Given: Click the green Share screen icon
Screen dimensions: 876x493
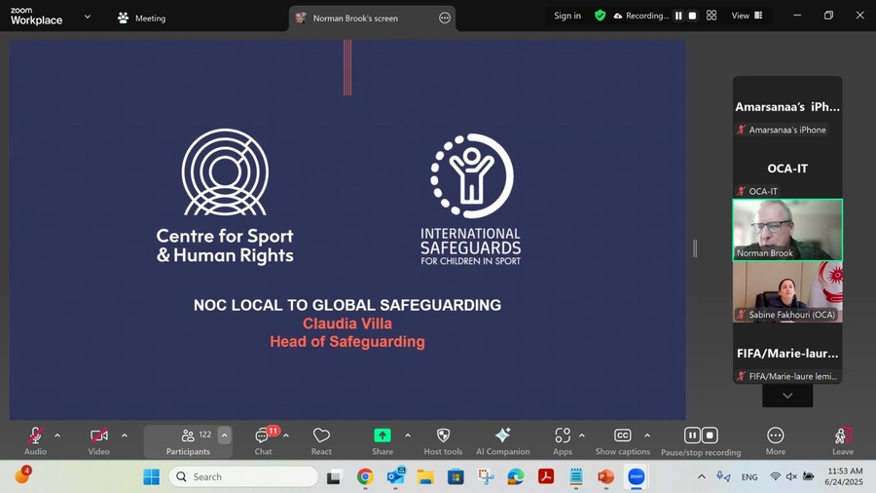Looking at the screenshot, I should coord(383,436).
